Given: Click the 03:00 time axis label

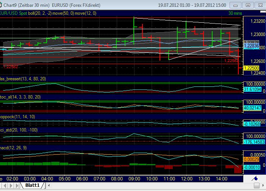Looking at the screenshot, I should tap(30, 179).
